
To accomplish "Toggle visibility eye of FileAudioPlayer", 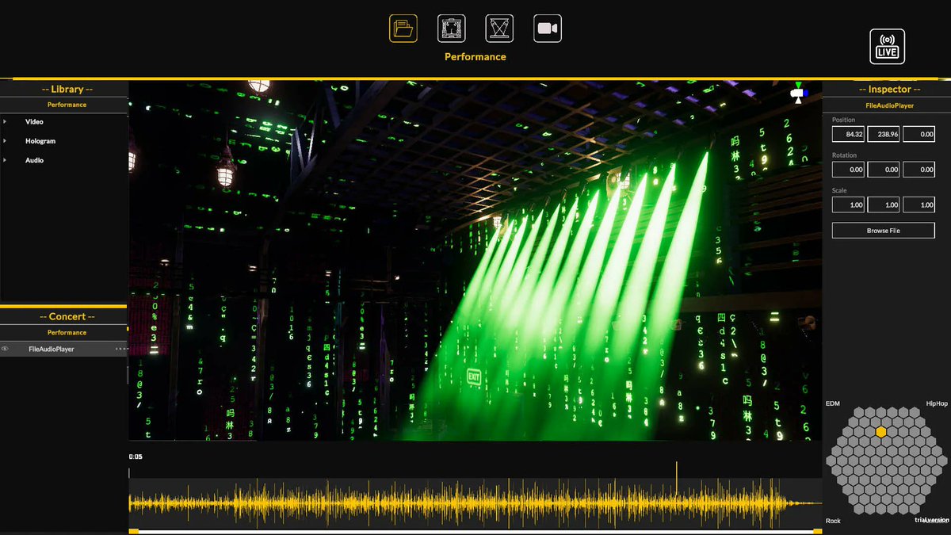I will click(6, 349).
